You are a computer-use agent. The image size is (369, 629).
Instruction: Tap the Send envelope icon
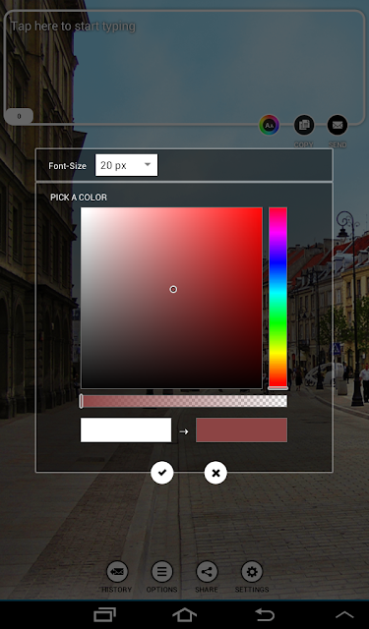(x=338, y=125)
